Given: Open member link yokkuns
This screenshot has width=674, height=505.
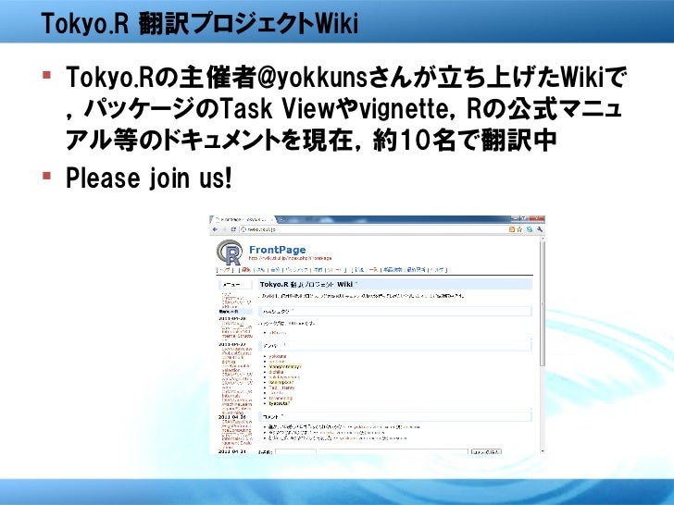Looking at the screenshot, I should 277,356.
